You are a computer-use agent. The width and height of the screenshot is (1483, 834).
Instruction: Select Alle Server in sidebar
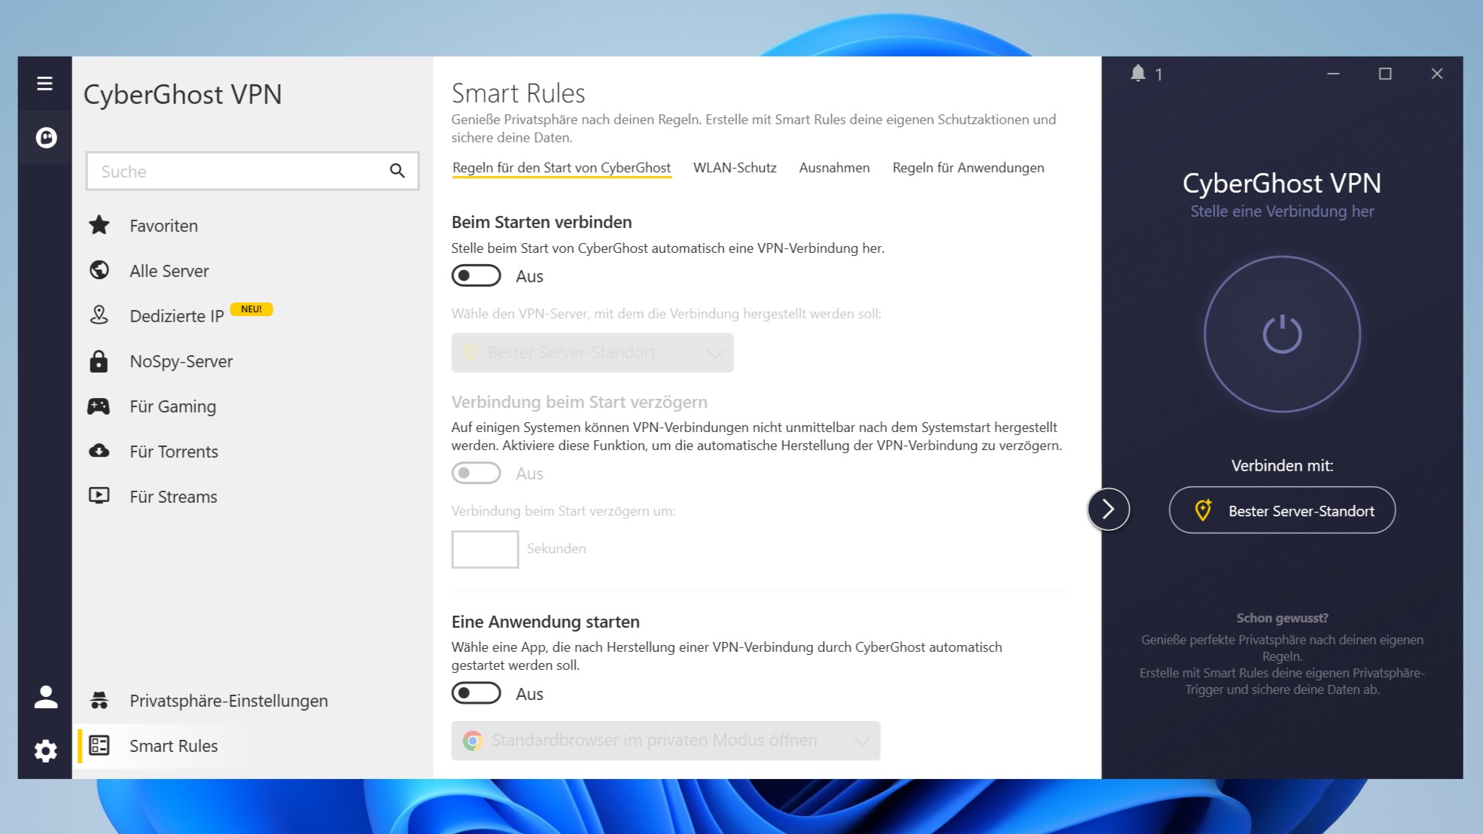(252, 270)
